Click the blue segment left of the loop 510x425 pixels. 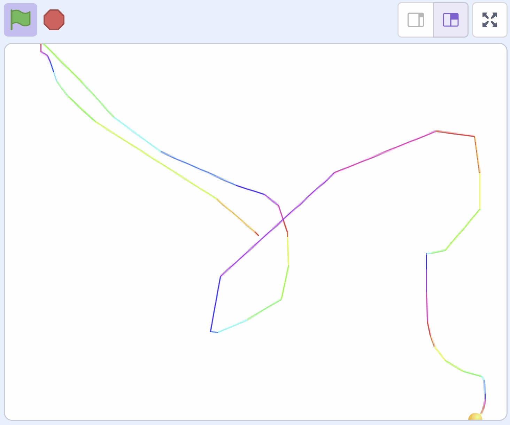coord(216,303)
